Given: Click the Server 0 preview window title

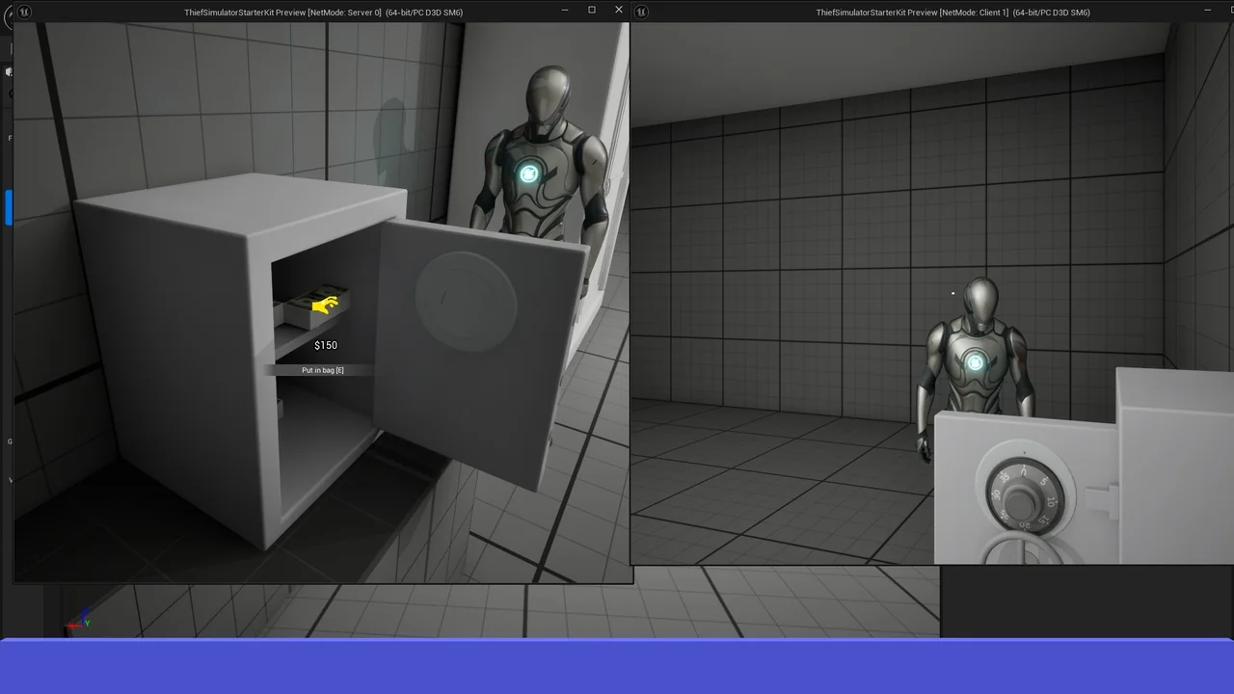Looking at the screenshot, I should [x=323, y=13].
